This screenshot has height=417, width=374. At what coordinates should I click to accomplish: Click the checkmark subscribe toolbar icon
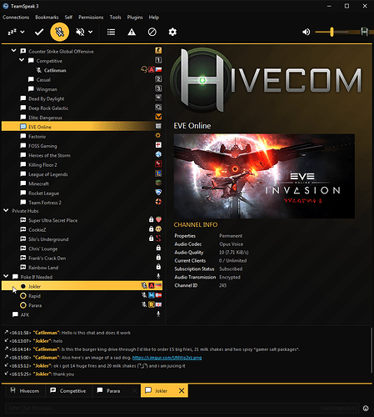[39, 32]
